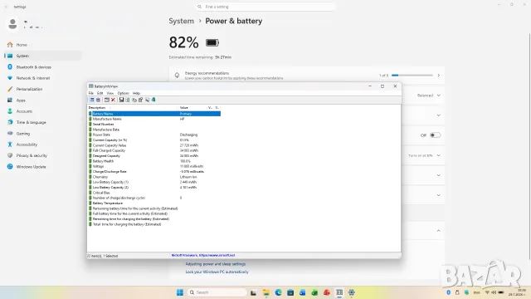The height and width of the screenshot is (299, 531).
Task: Select the 'Power State' row
Action: pyautogui.click(x=154, y=135)
